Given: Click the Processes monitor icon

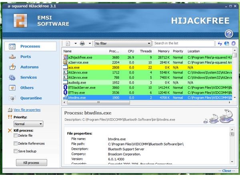Looking at the screenshot, I should (x=12, y=46).
